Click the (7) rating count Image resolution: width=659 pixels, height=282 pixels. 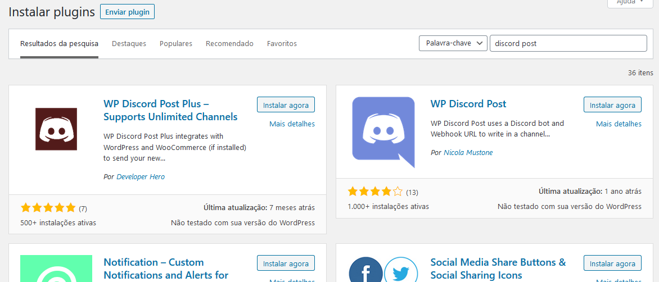pyautogui.click(x=83, y=208)
